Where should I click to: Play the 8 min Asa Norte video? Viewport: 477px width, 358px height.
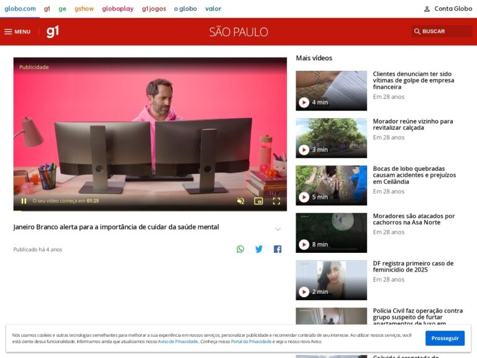click(x=304, y=244)
